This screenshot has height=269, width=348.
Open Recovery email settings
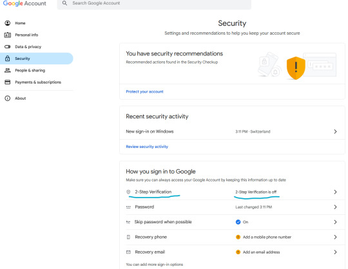tap(232, 252)
